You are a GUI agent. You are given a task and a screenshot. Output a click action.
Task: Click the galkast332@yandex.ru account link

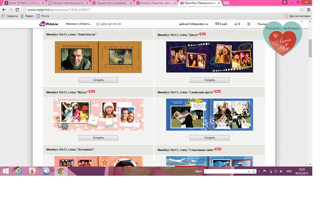pyautogui.click(x=193, y=24)
